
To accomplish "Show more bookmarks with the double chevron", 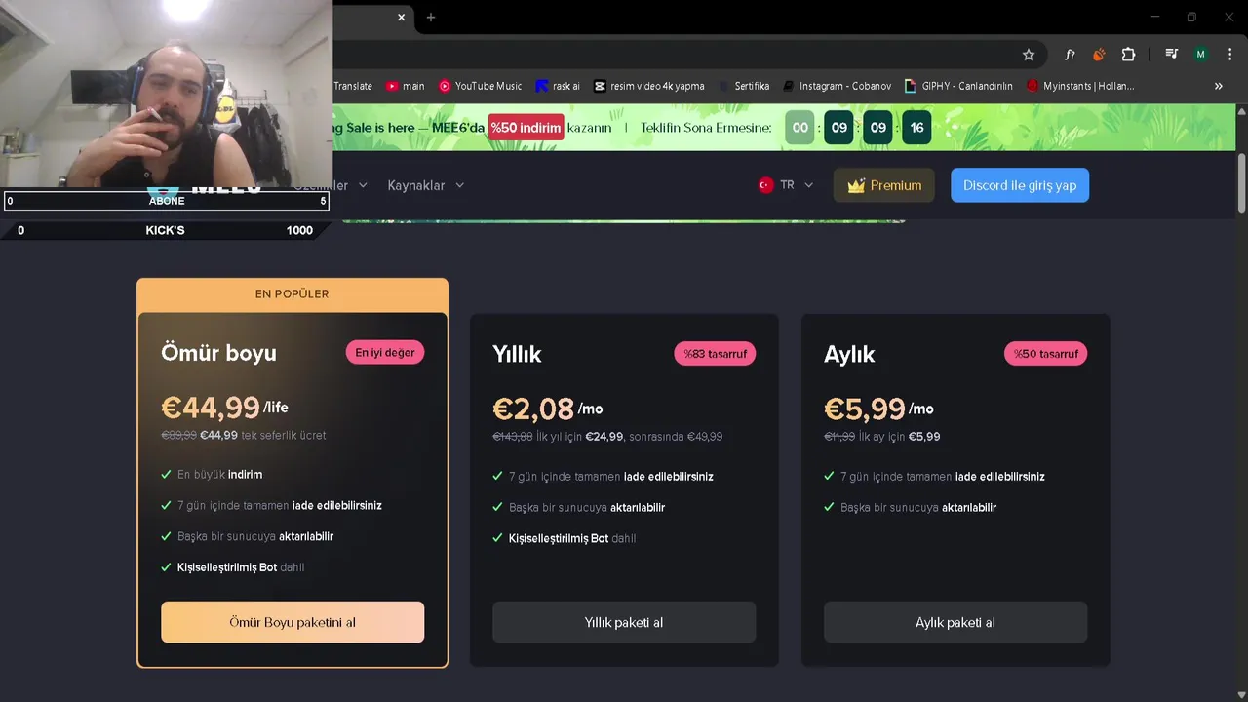I will tap(1218, 86).
